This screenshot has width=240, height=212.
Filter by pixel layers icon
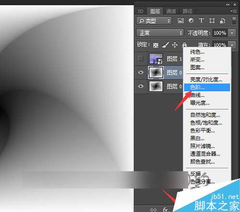pos(181,21)
